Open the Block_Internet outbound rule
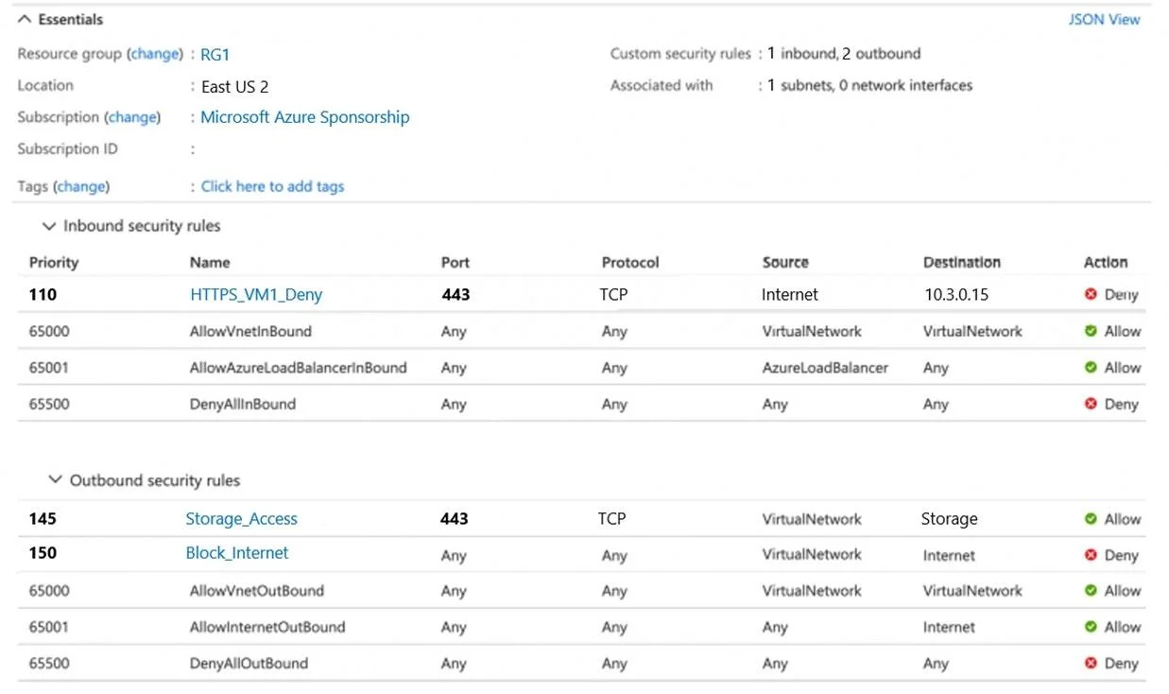 click(x=237, y=553)
